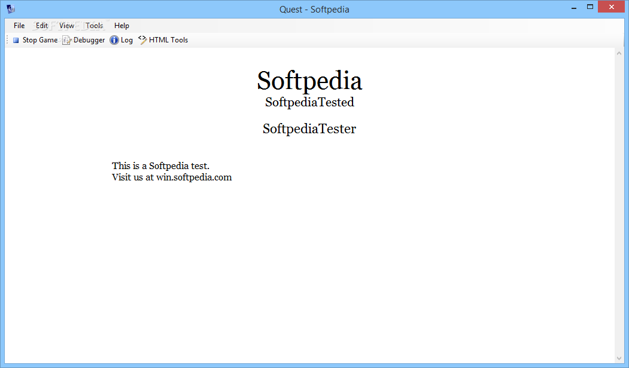Screen dimensions: 629x368
Task: Open the View menu
Action: (x=66, y=26)
